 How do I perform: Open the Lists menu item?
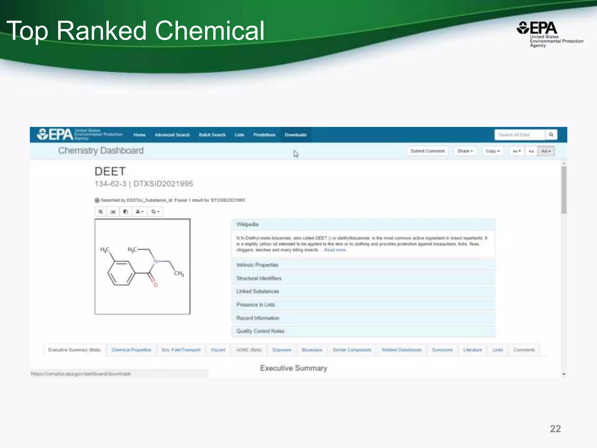pos(239,135)
